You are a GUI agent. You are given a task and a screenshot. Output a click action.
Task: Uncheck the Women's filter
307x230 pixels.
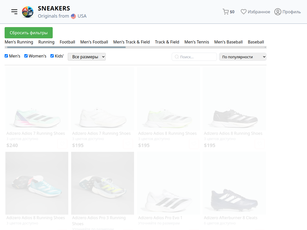[26, 56]
